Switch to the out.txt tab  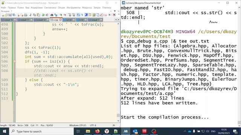point(69,20)
